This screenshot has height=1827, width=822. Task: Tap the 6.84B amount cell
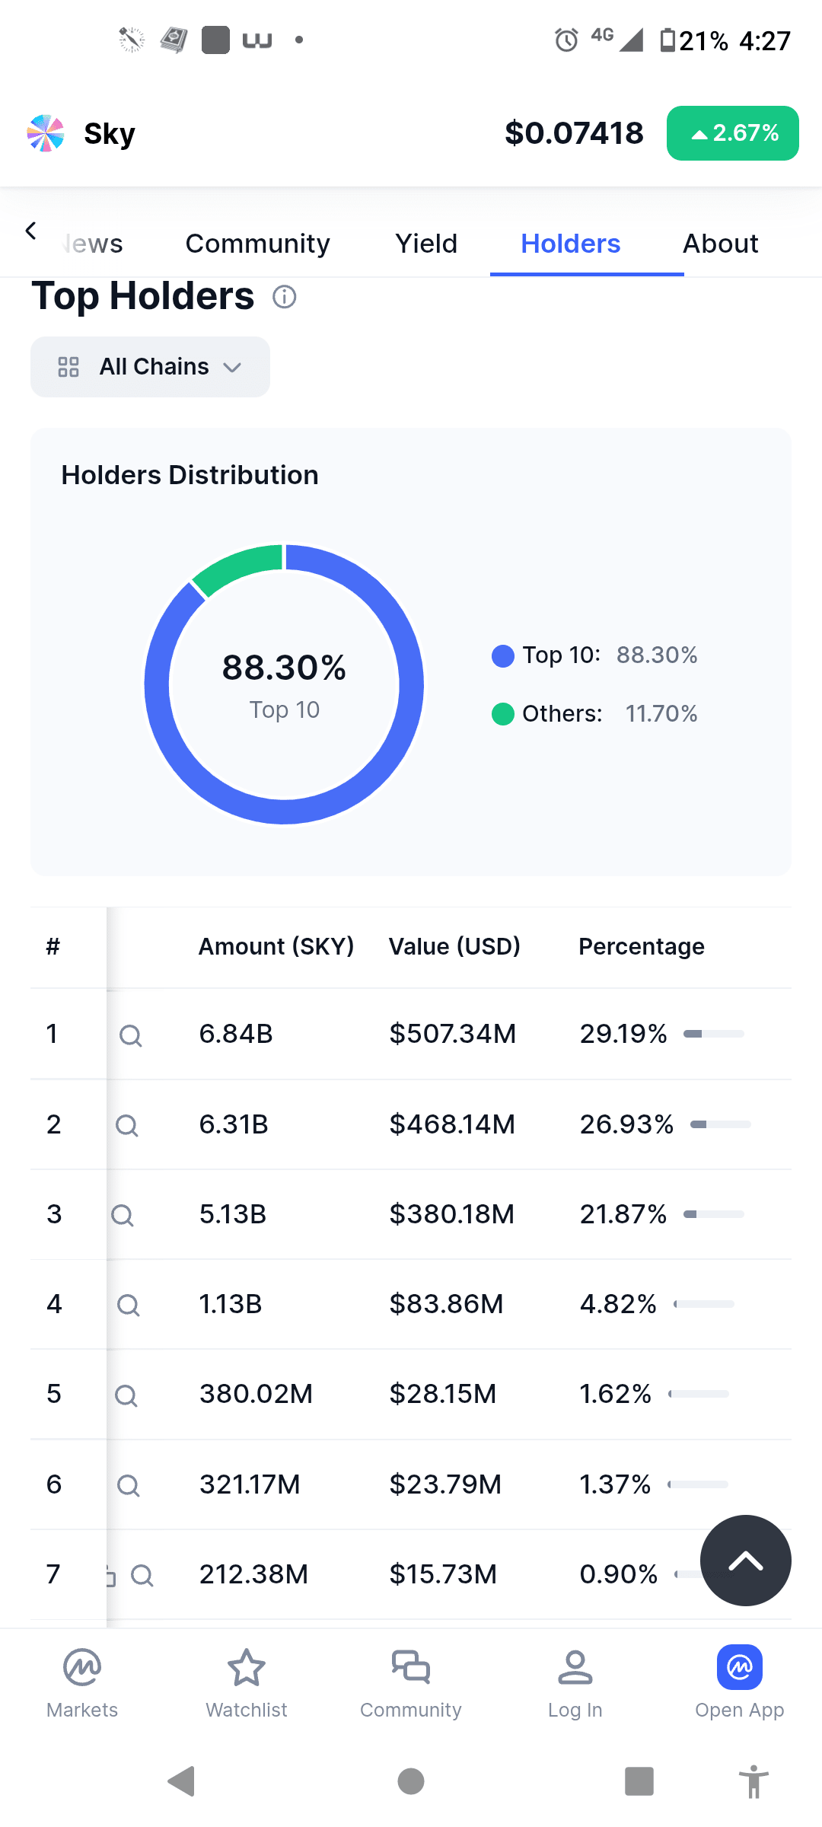(x=236, y=1034)
